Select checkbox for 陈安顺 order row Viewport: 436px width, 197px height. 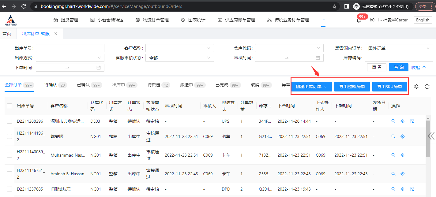click(x=9, y=136)
